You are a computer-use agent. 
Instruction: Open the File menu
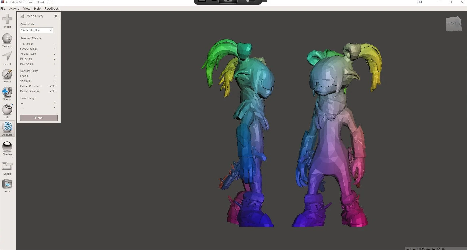coord(3,8)
